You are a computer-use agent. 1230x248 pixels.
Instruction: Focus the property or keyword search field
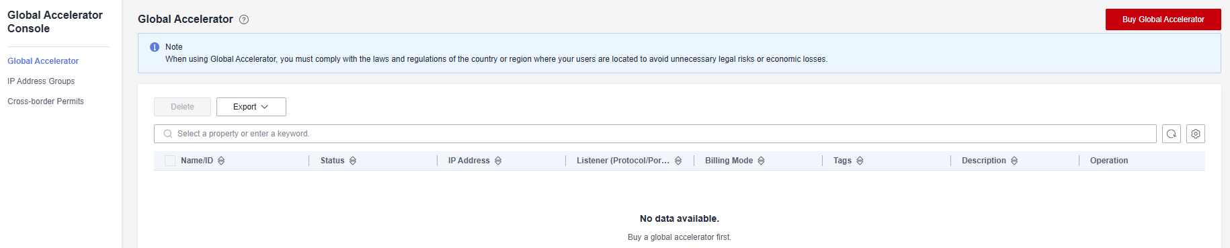(655, 134)
